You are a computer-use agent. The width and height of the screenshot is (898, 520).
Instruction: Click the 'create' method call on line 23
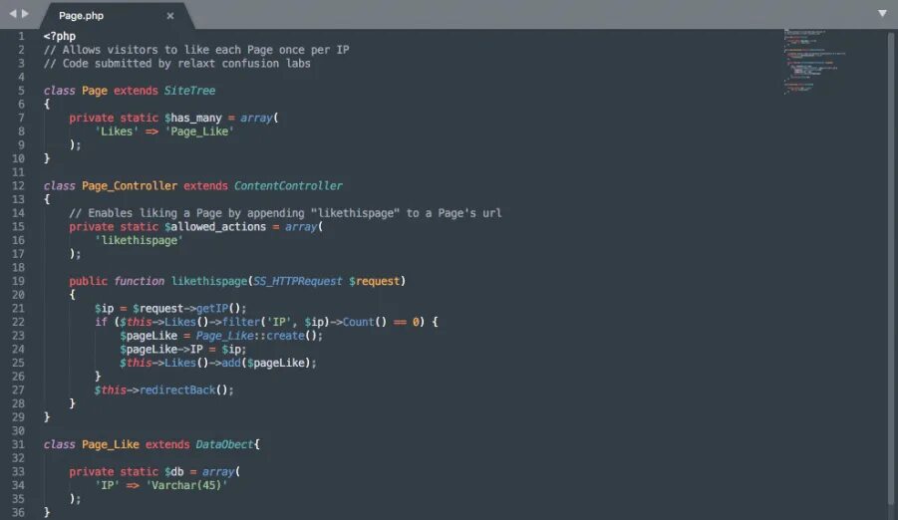[285, 336]
